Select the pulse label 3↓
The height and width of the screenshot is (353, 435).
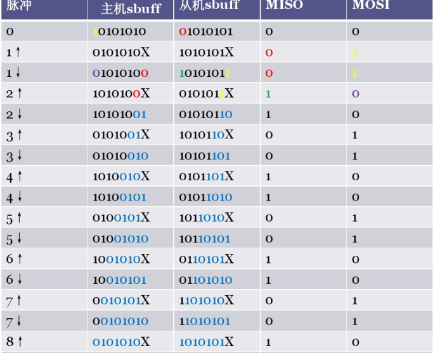(x=14, y=156)
